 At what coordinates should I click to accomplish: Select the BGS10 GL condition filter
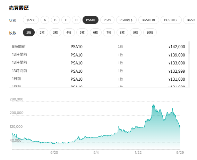tap(171, 20)
